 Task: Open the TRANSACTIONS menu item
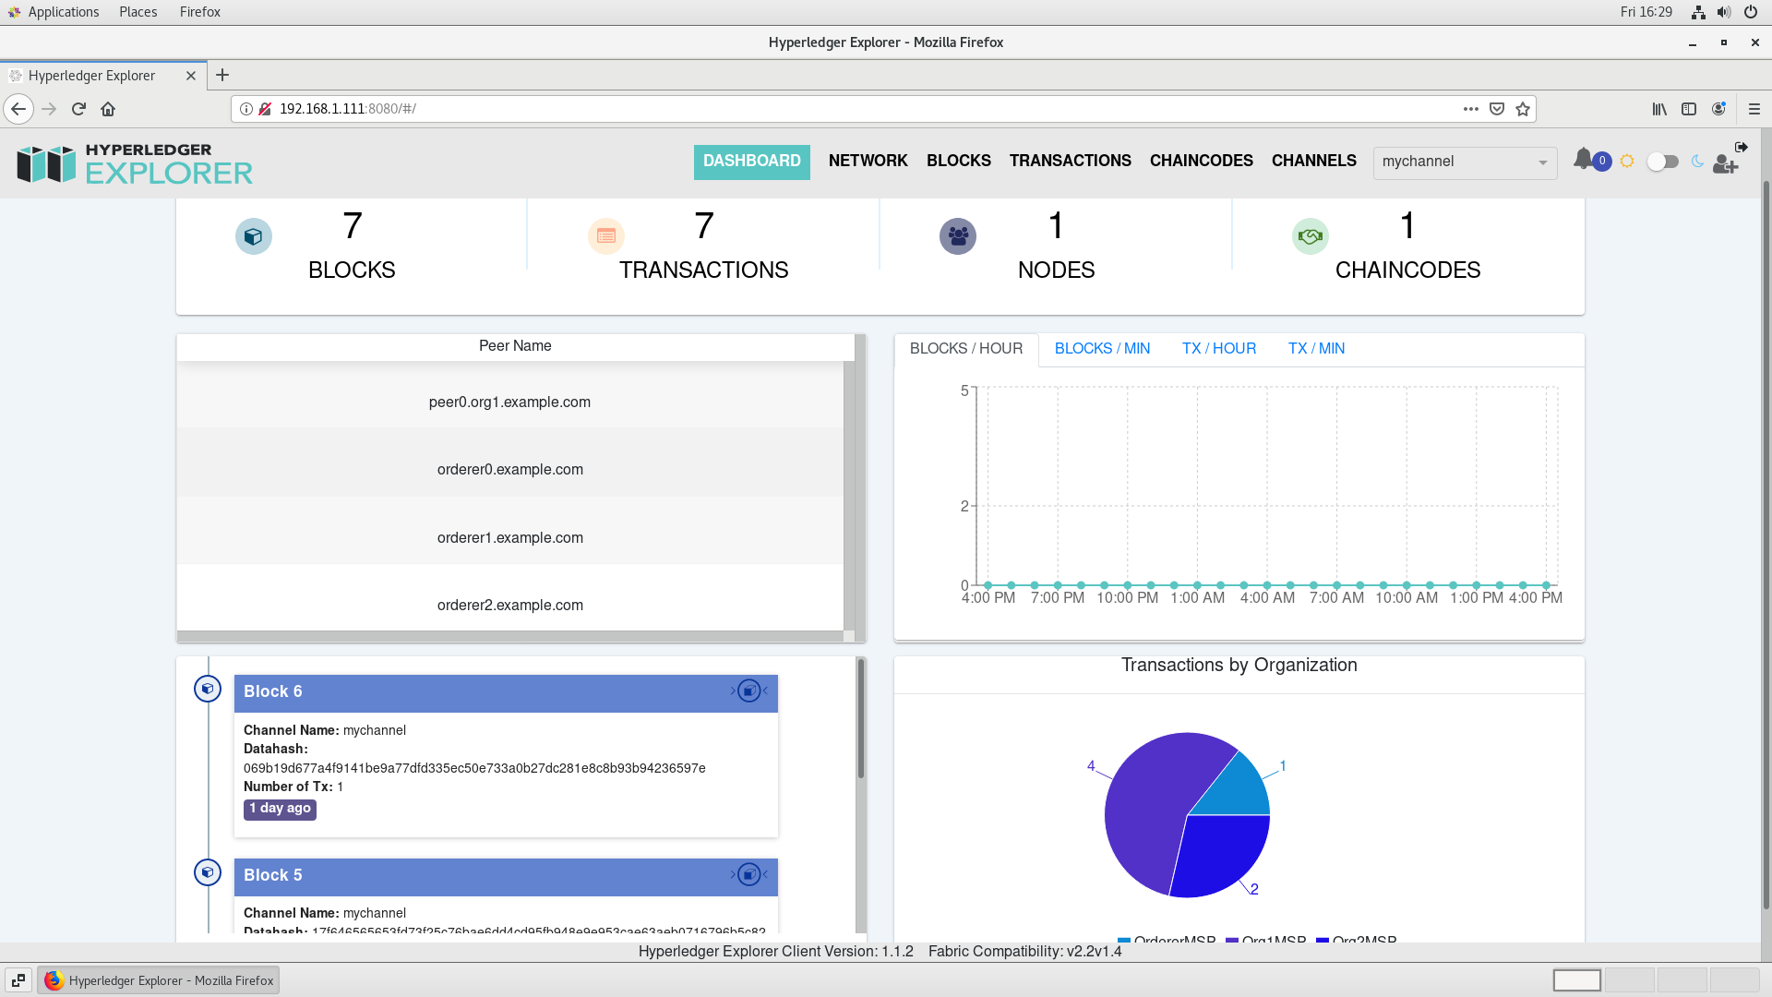tap(1071, 161)
